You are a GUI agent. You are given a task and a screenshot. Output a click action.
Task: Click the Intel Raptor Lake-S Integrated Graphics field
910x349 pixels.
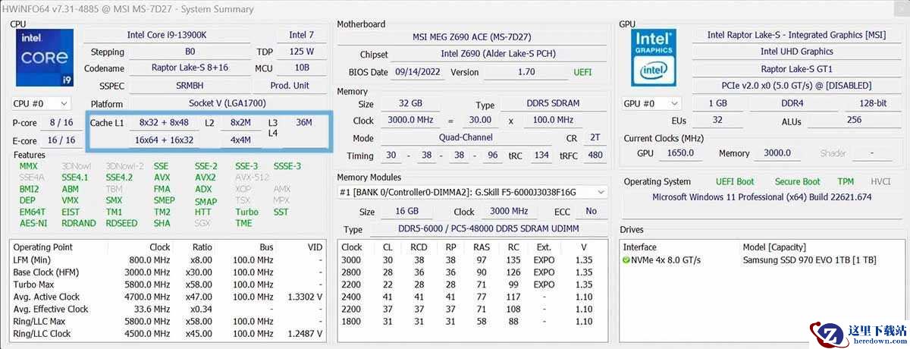pyautogui.click(x=796, y=35)
